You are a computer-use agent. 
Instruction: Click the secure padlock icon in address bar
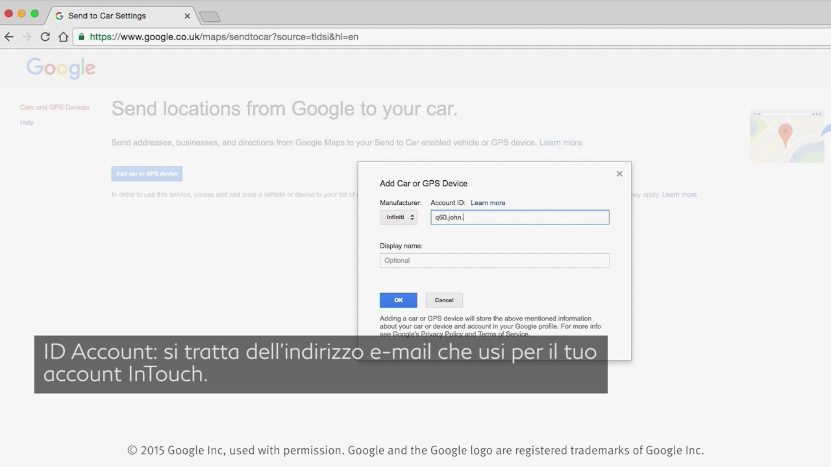pyautogui.click(x=81, y=37)
